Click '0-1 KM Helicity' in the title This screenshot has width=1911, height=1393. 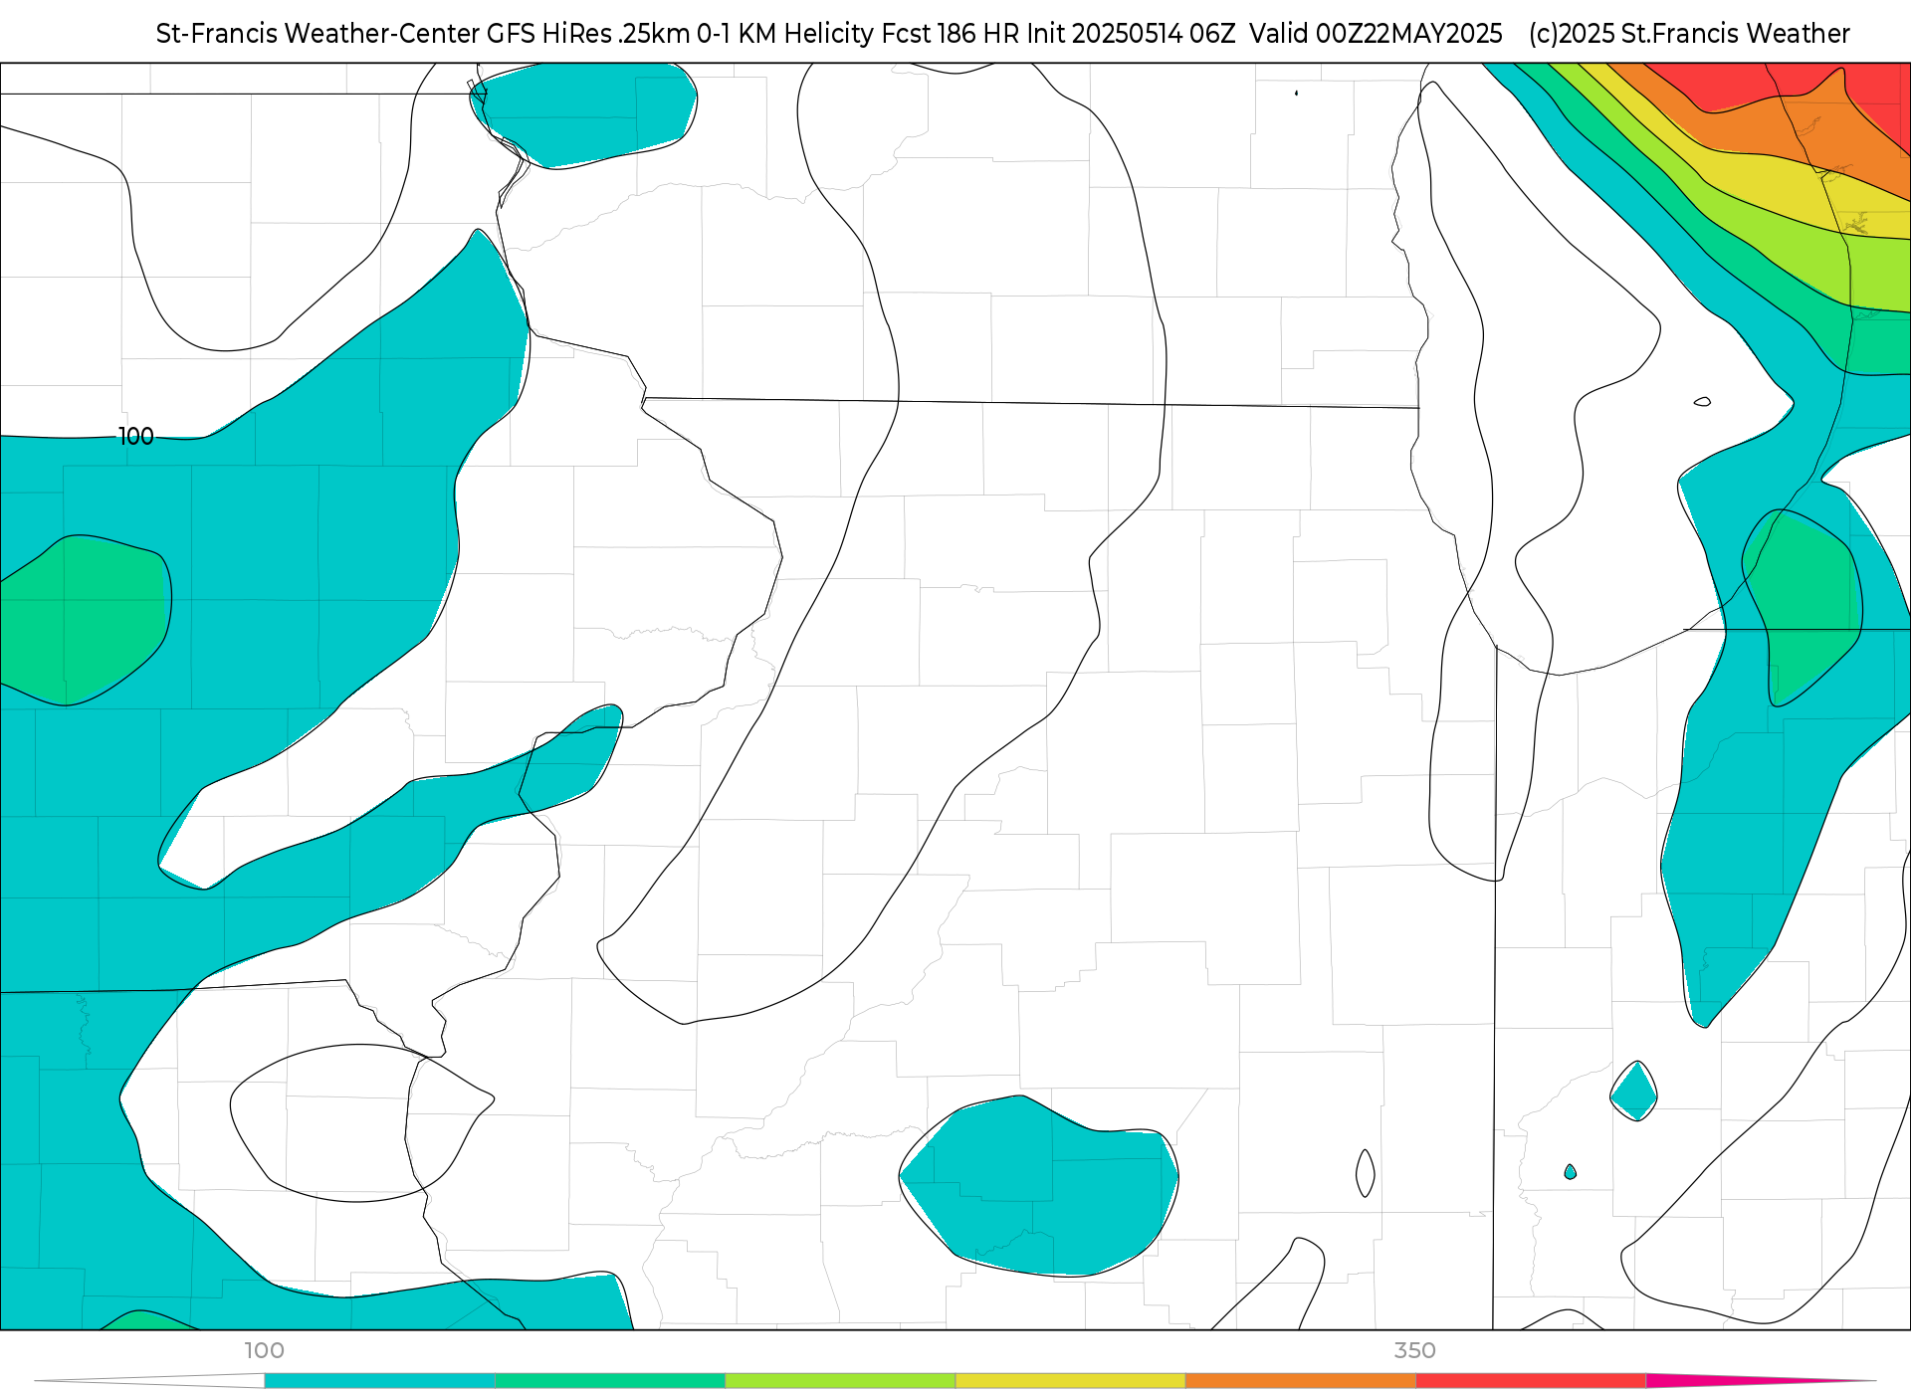point(786,34)
